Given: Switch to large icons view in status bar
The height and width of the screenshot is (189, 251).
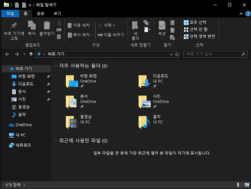Looking at the screenshot, I should pos(247,185).
